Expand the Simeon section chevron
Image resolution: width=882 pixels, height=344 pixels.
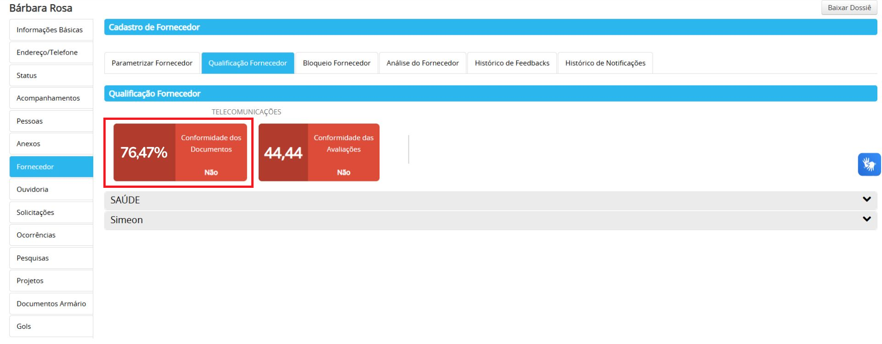pyautogui.click(x=867, y=219)
